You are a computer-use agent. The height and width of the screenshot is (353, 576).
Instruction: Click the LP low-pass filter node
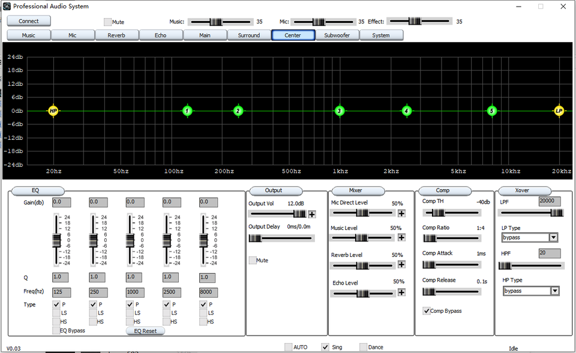point(559,111)
